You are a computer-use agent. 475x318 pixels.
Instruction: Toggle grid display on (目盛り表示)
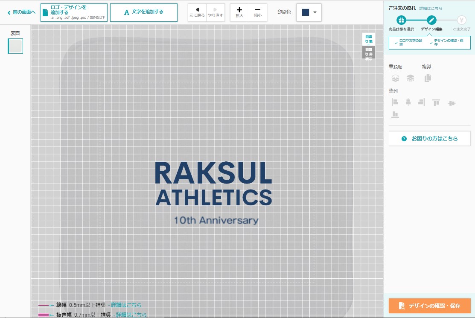pyautogui.click(x=369, y=39)
